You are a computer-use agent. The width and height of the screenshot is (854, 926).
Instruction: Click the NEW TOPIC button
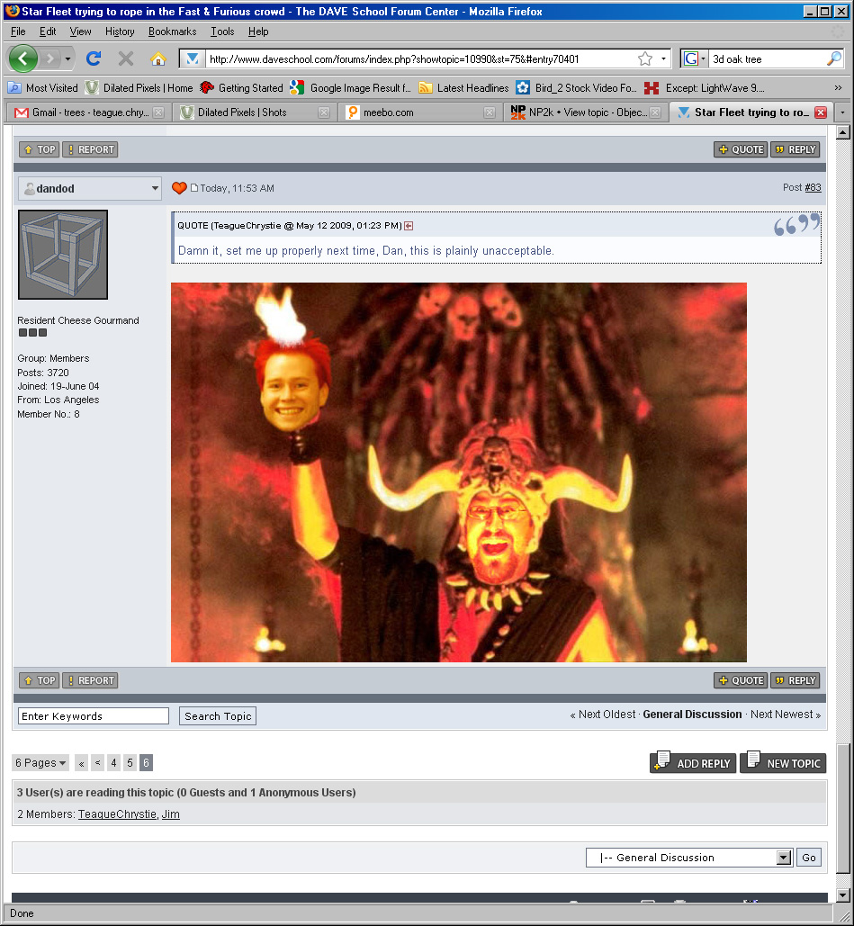click(x=783, y=763)
